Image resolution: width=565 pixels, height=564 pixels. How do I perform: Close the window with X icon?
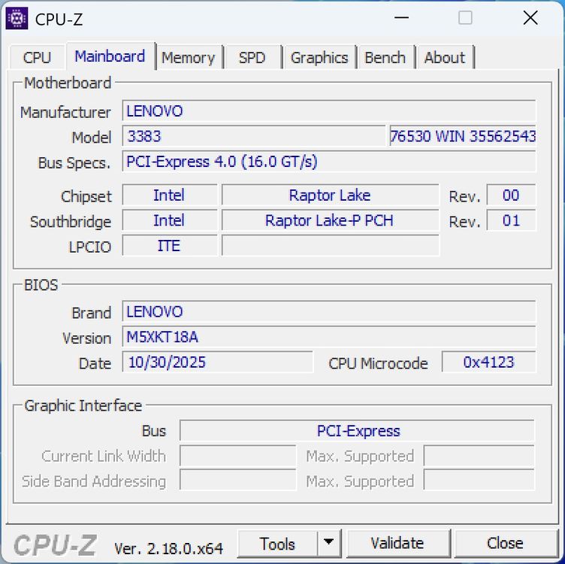pyautogui.click(x=530, y=17)
